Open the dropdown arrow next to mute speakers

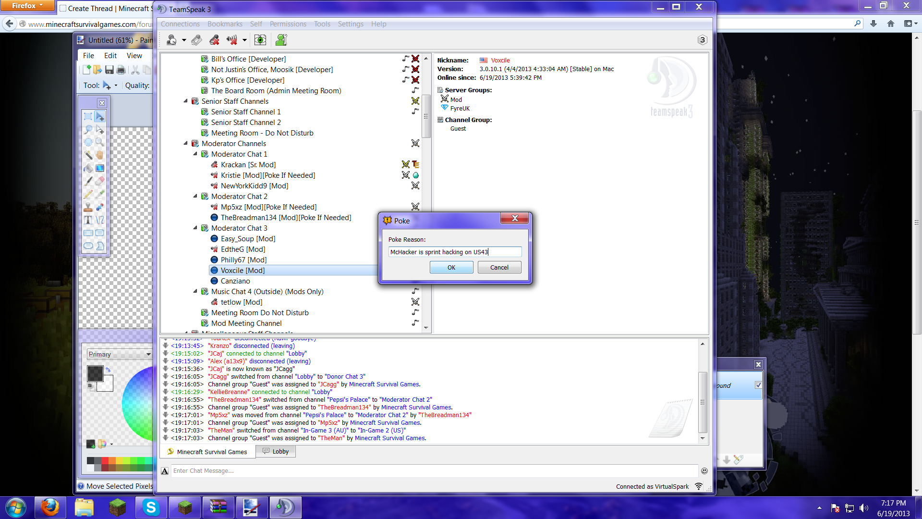click(x=244, y=40)
